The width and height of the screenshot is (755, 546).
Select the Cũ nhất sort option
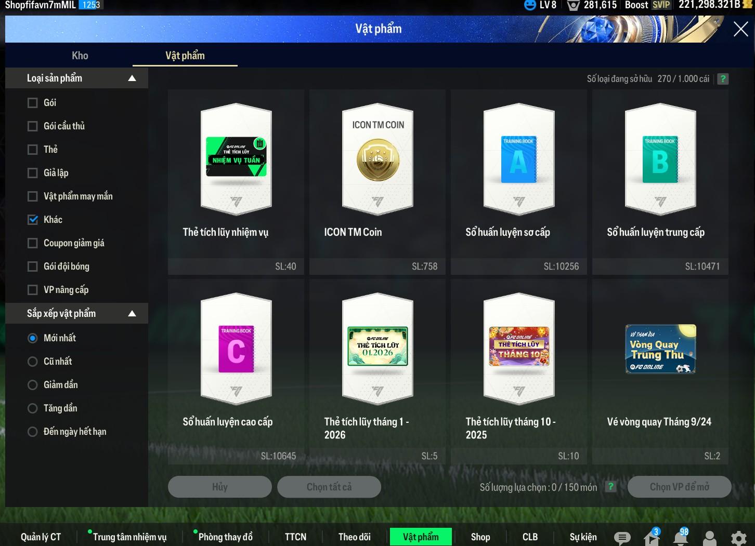pyautogui.click(x=33, y=362)
